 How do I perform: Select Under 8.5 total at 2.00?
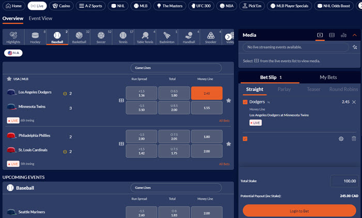[x=174, y=108]
